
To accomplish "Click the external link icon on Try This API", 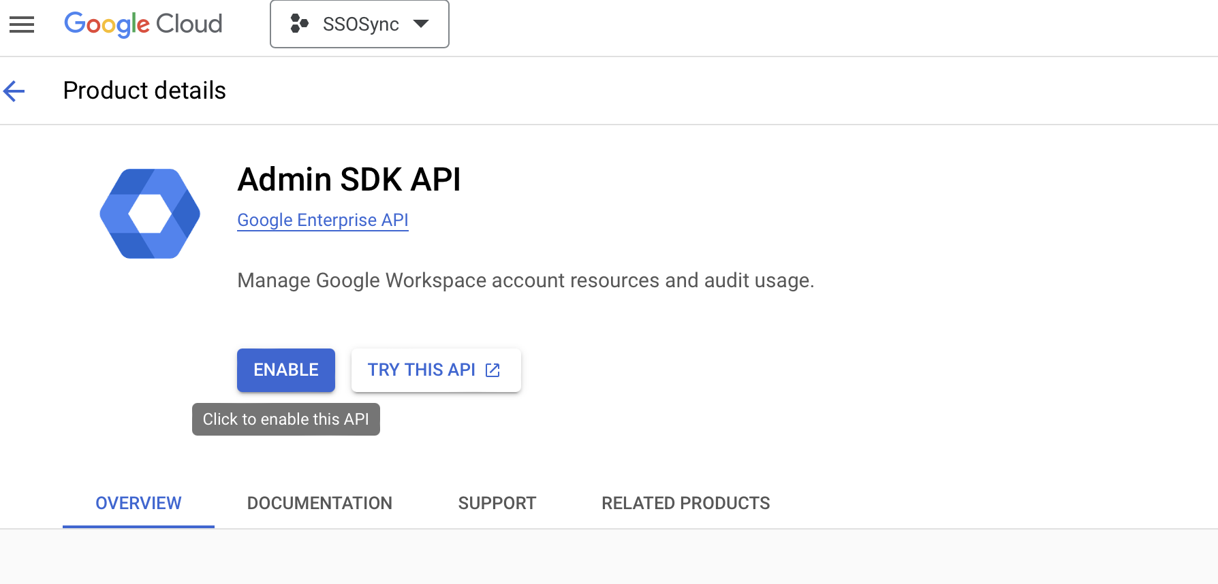I will [493, 370].
